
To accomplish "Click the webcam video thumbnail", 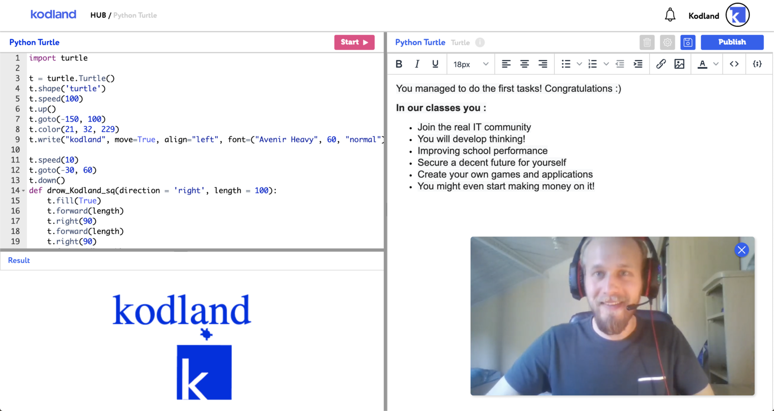I will coord(612,316).
